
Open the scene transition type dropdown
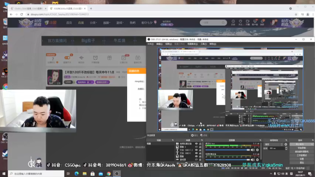click(x=274, y=144)
